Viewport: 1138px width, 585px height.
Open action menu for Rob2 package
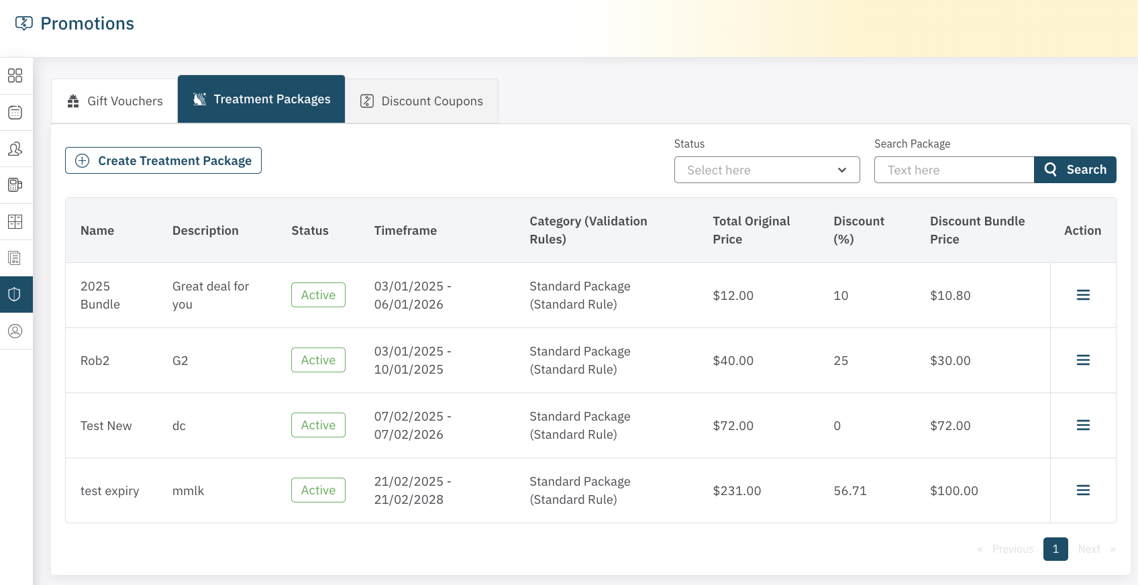1082,360
